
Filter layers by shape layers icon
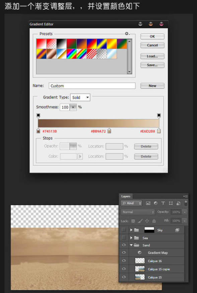click(171, 203)
